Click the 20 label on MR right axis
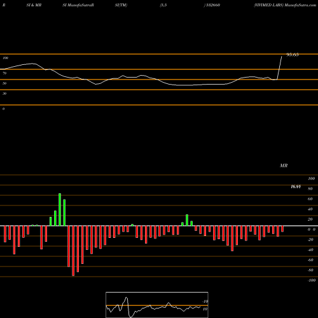 point(310,219)
